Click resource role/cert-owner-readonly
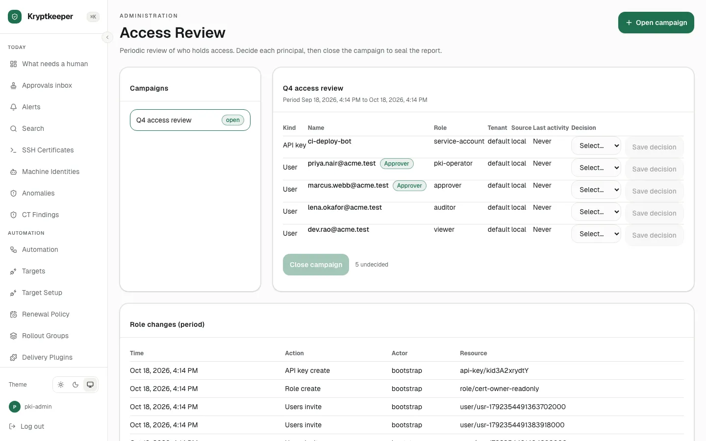This screenshot has width=706, height=441. click(x=499, y=389)
